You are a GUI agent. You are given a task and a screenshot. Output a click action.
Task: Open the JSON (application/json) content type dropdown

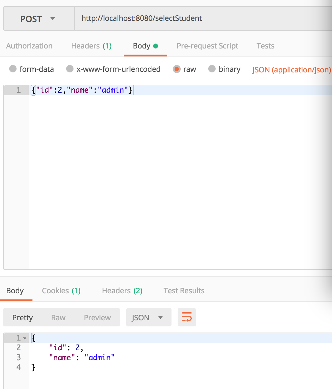coord(292,70)
